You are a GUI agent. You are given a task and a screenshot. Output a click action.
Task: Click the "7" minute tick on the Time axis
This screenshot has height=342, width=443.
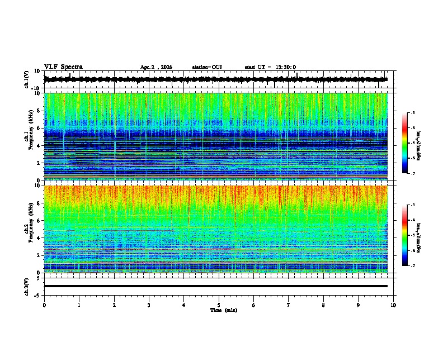(289, 305)
